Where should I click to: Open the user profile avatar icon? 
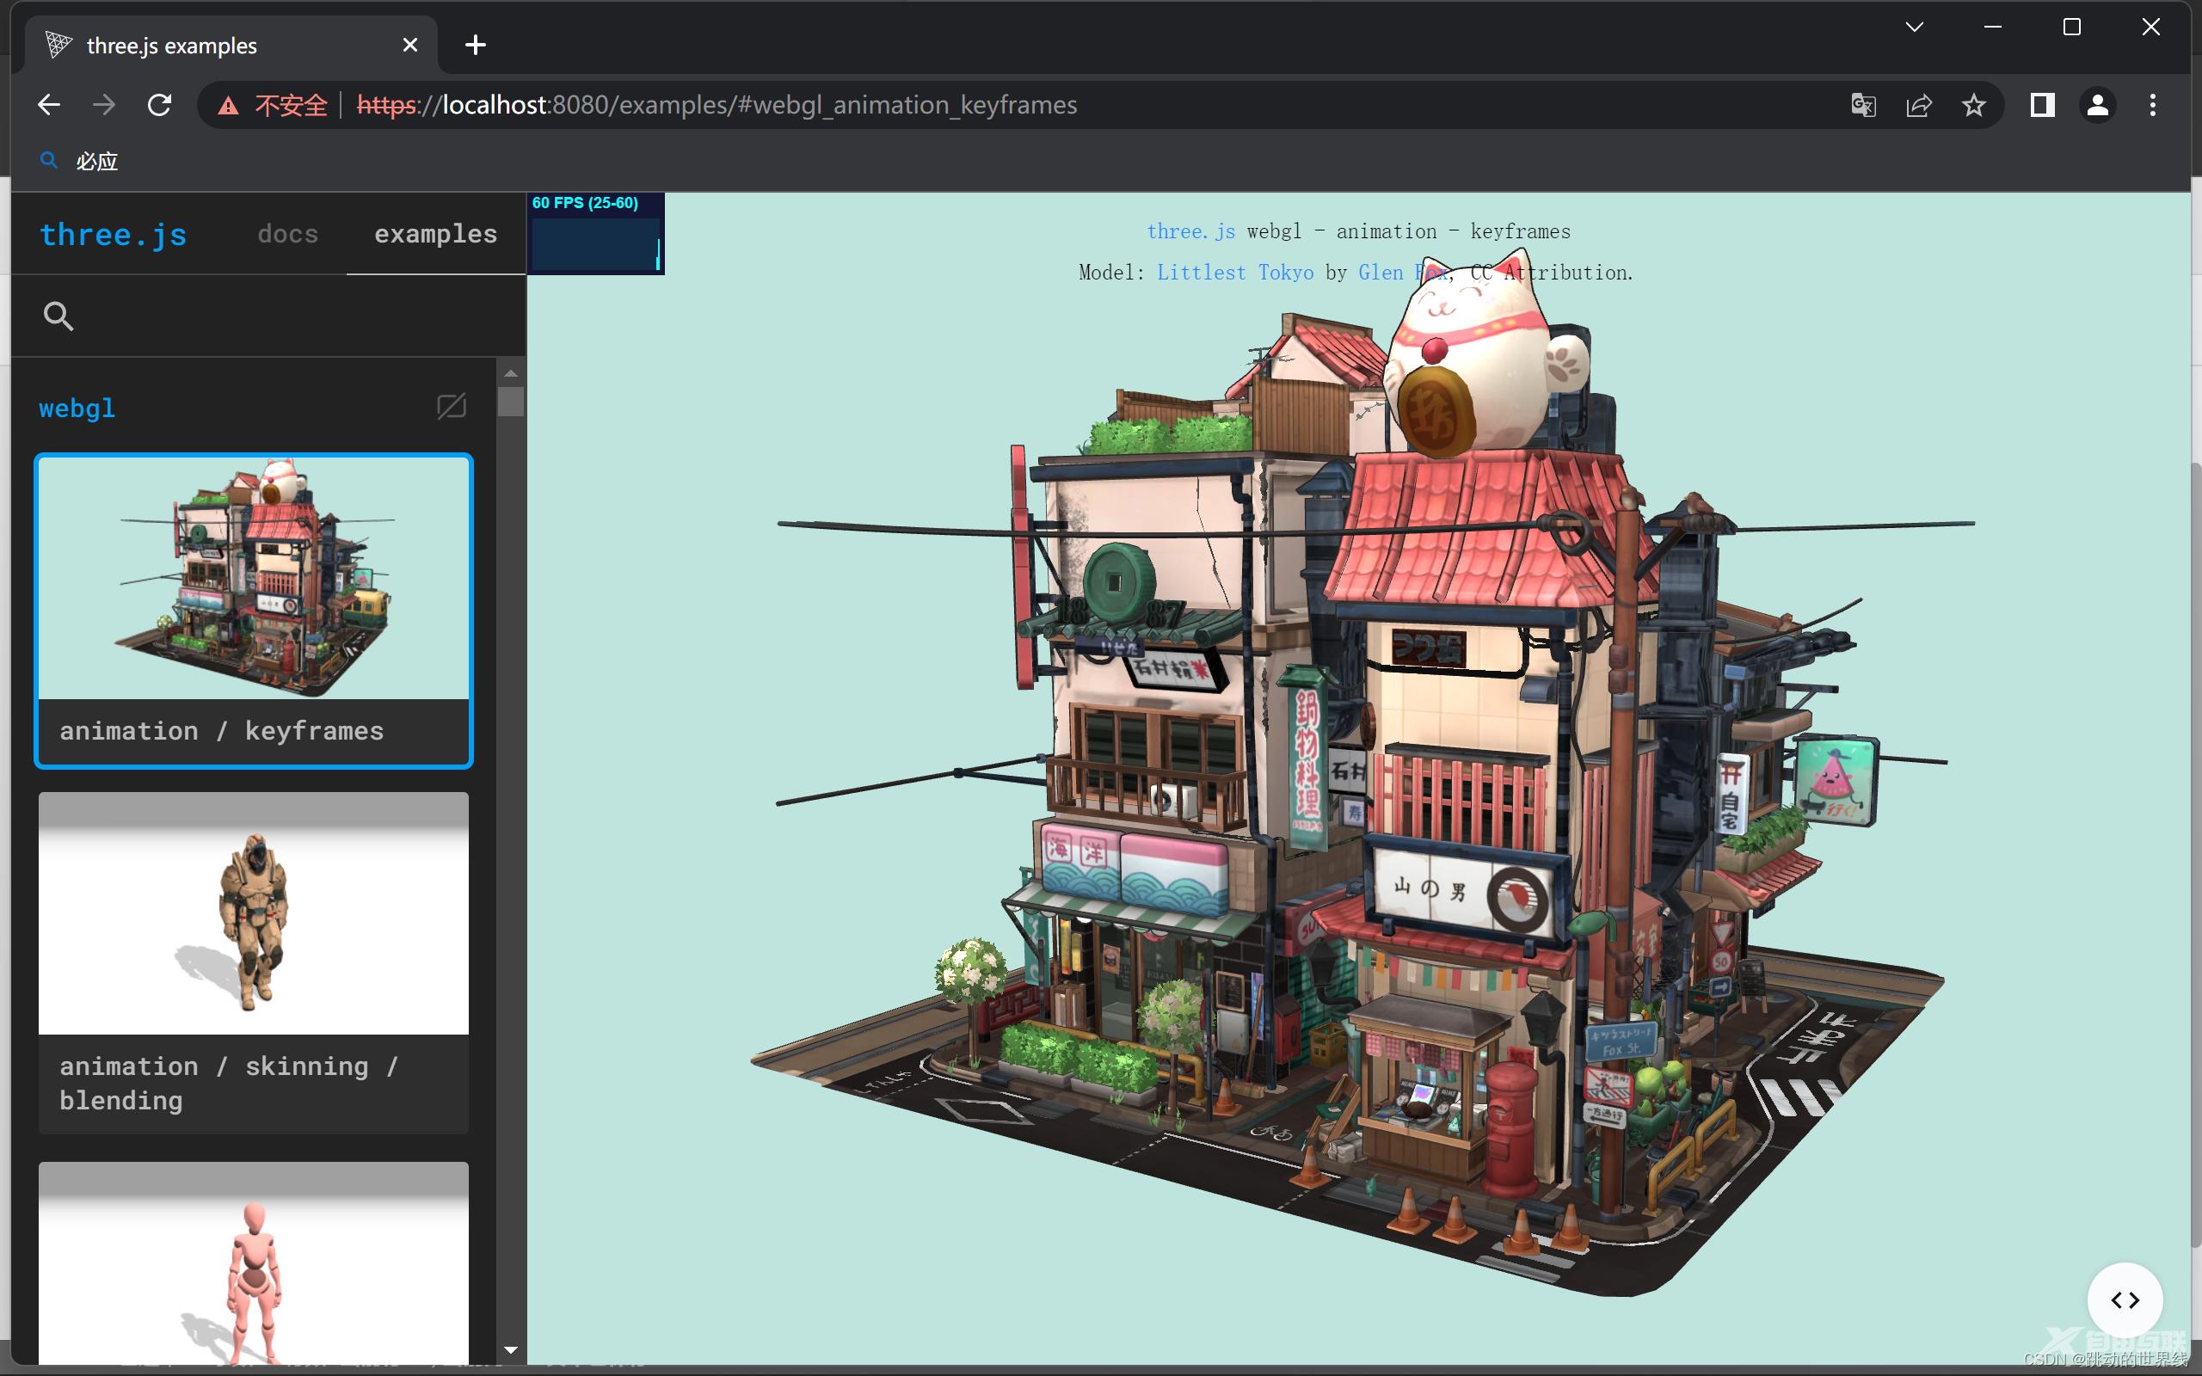click(2097, 106)
